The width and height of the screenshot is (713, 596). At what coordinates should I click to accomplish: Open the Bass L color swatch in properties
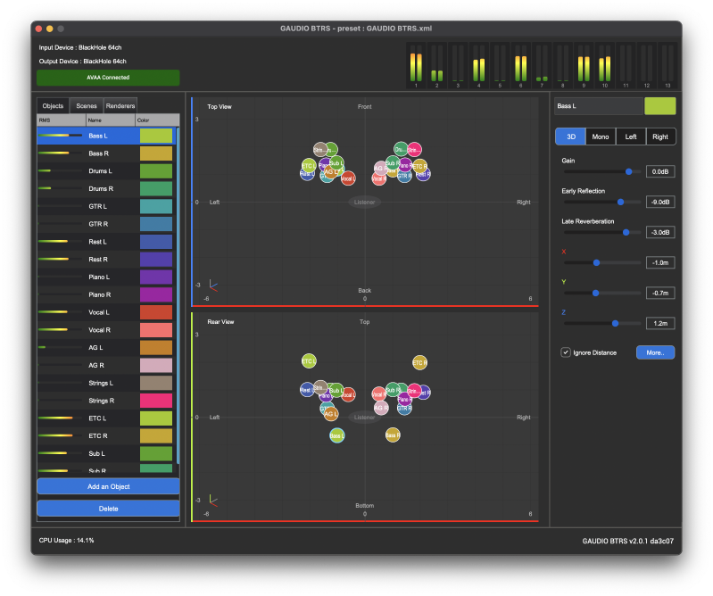659,106
